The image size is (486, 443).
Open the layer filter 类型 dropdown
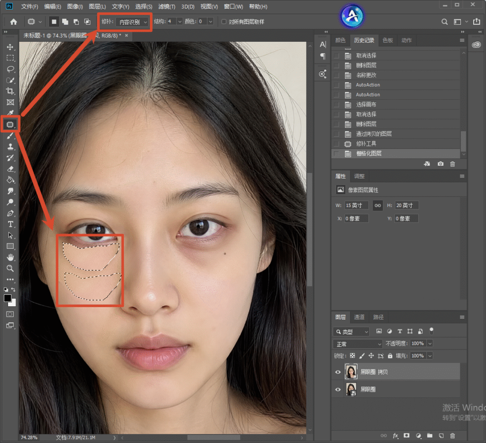351,332
